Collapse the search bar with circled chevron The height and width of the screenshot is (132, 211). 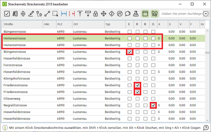[206, 14]
